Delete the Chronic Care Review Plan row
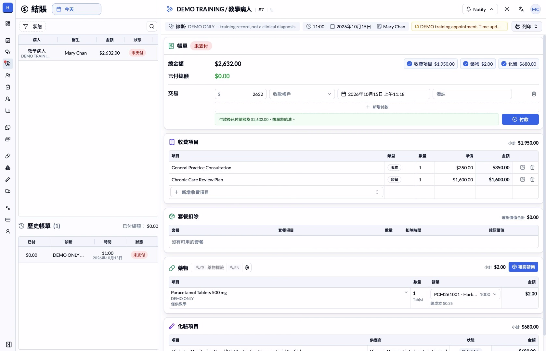The height and width of the screenshot is (351, 546). [532, 179]
